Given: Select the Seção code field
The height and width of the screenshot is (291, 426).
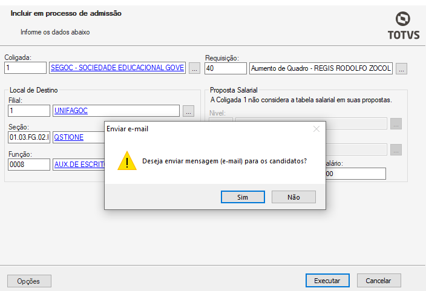Looking at the screenshot, I should pyautogui.click(x=29, y=137).
